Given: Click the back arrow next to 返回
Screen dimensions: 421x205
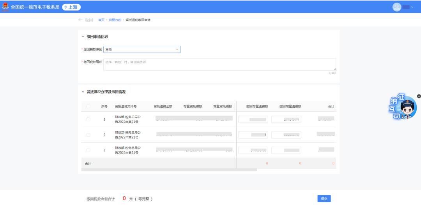Looking at the screenshot, I should click(80, 20).
